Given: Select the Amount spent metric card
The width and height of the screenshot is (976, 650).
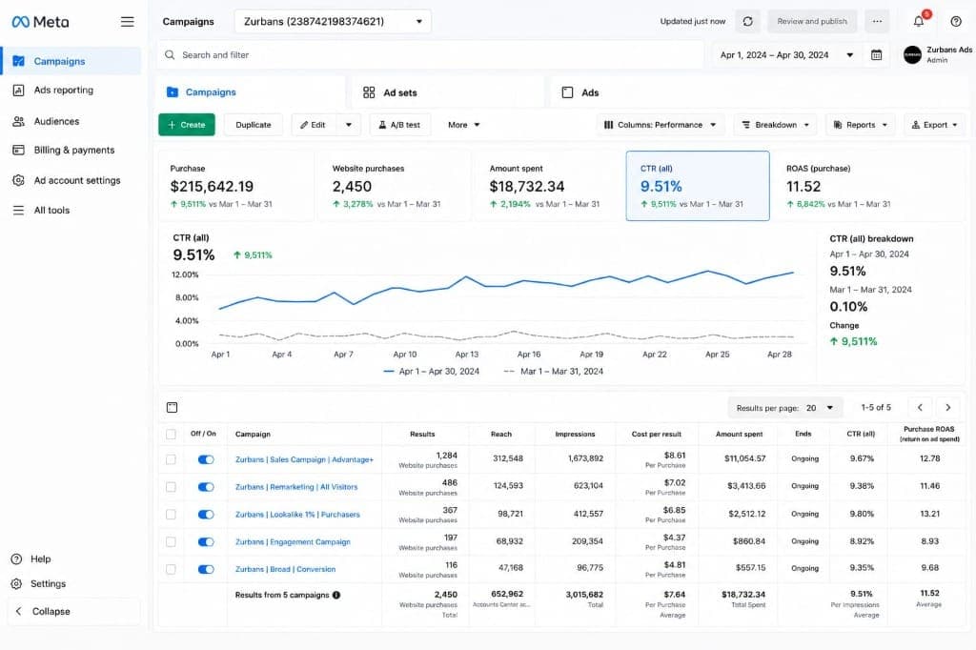Looking at the screenshot, I should [548, 186].
